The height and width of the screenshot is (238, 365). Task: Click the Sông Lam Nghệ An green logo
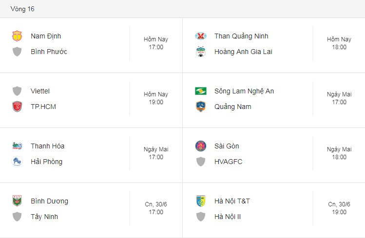[201, 91]
